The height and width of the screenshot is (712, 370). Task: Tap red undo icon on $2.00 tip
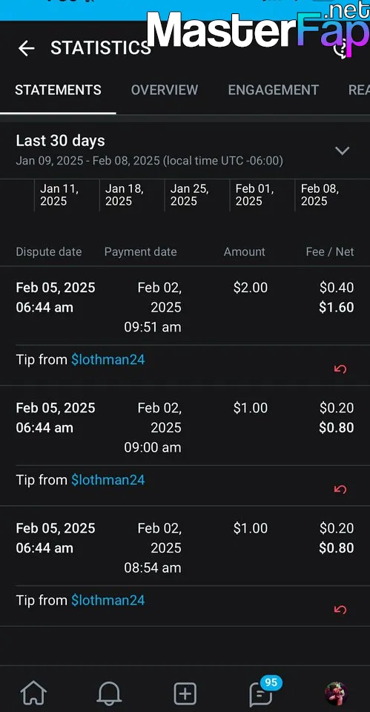tap(340, 369)
